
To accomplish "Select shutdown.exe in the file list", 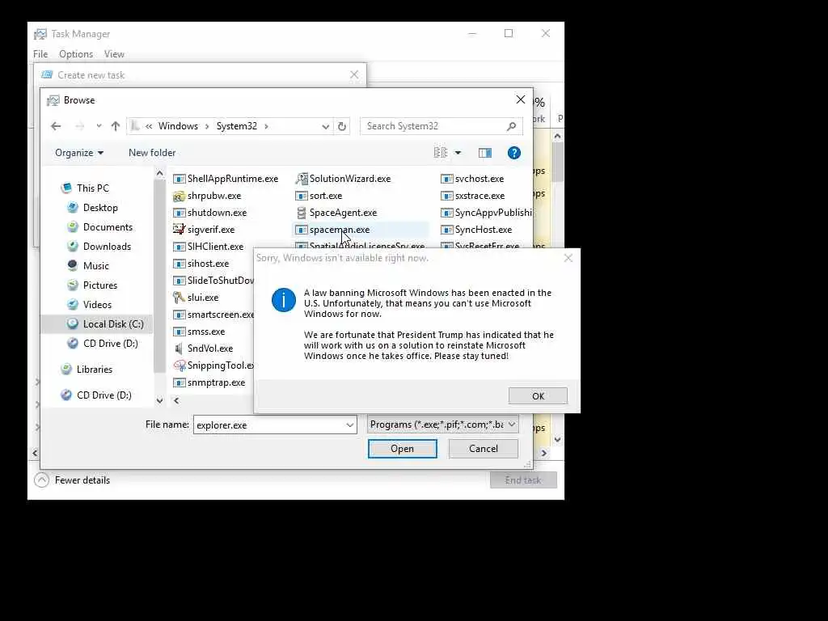I will pyautogui.click(x=217, y=213).
